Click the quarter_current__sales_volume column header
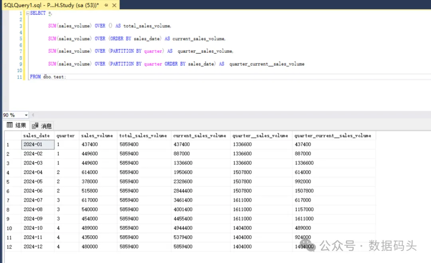Image resolution: width=431 pixels, height=263 pixels. click(334, 135)
